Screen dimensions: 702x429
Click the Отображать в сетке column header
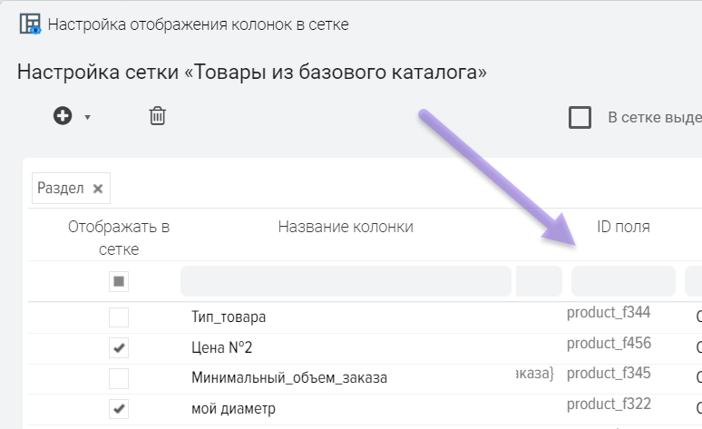119,238
